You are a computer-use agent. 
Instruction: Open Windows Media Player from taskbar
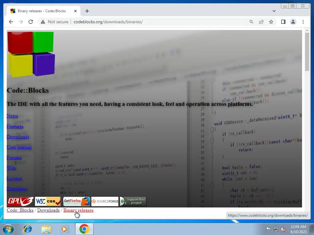65,229
